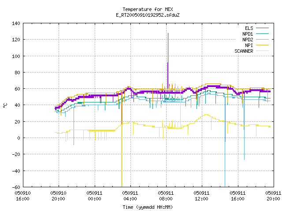Click the NPD1 legend label
Image resolution: width=282 pixels, height=211 pixels.
point(248,34)
